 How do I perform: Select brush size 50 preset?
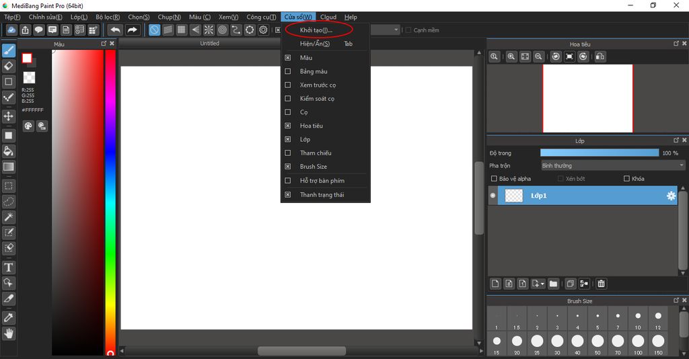click(x=597, y=344)
